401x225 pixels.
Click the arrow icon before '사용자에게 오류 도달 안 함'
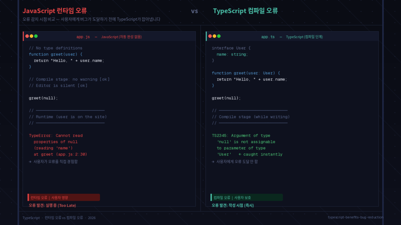pyautogui.click(x=212, y=161)
